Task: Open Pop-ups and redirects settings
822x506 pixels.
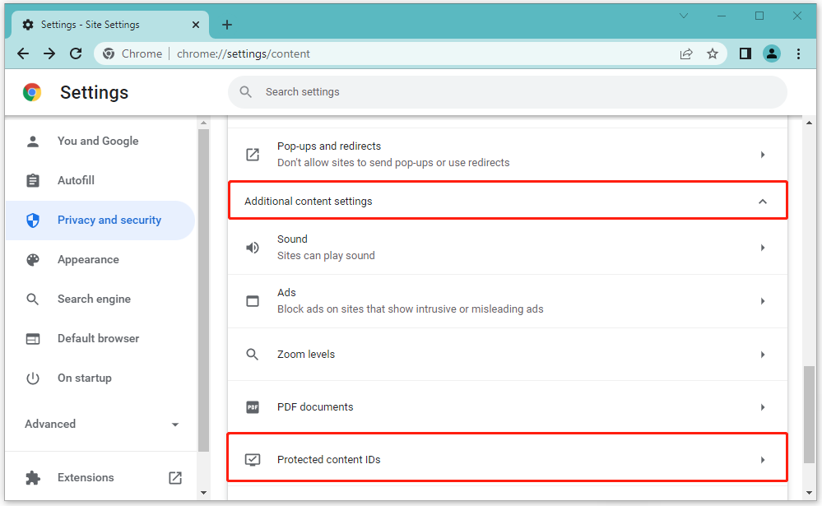Action: 507,155
